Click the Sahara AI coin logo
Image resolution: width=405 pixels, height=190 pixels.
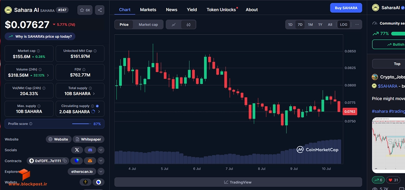click(x=8, y=10)
